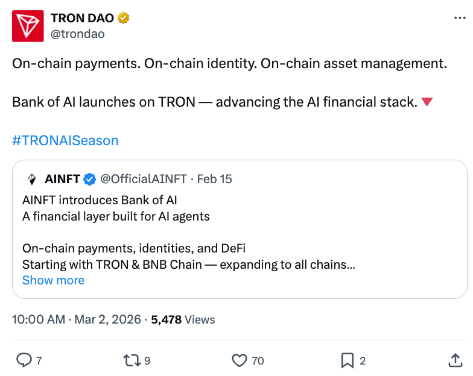Click the TRON DAO profile avatar

point(28,26)
